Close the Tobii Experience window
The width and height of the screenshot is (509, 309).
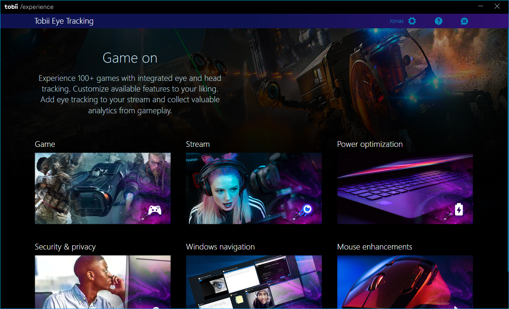497,6
